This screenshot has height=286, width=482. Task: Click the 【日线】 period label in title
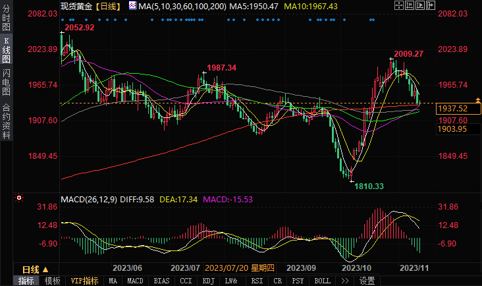click(107, 6)
